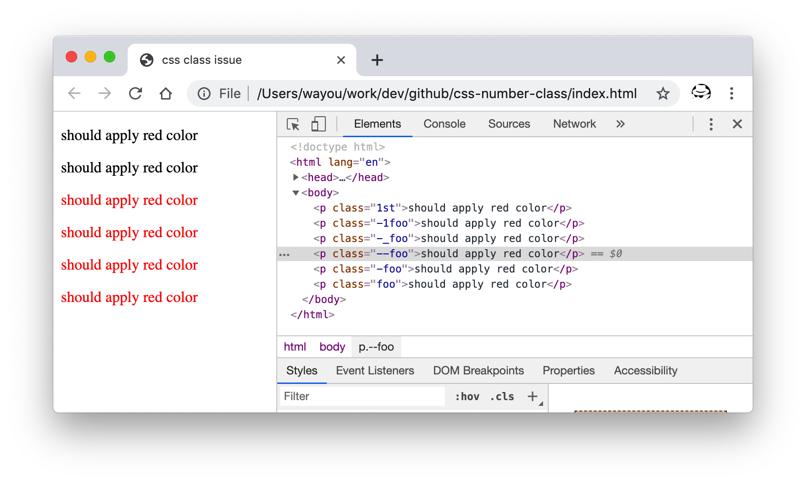Select the closing html tag
This screenshot has width=806, height=483.
click(312, 315)
